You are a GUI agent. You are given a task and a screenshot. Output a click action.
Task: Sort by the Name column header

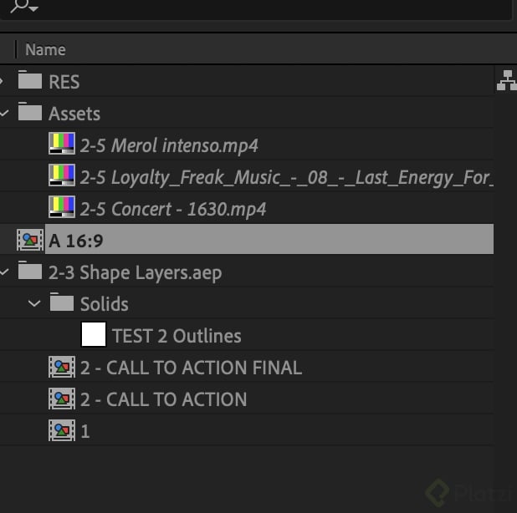[x=45, y=50]
